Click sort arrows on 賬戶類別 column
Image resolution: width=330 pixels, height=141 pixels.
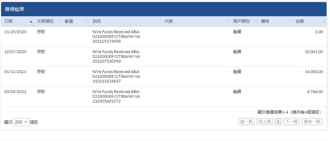click(x=255, y=21)
